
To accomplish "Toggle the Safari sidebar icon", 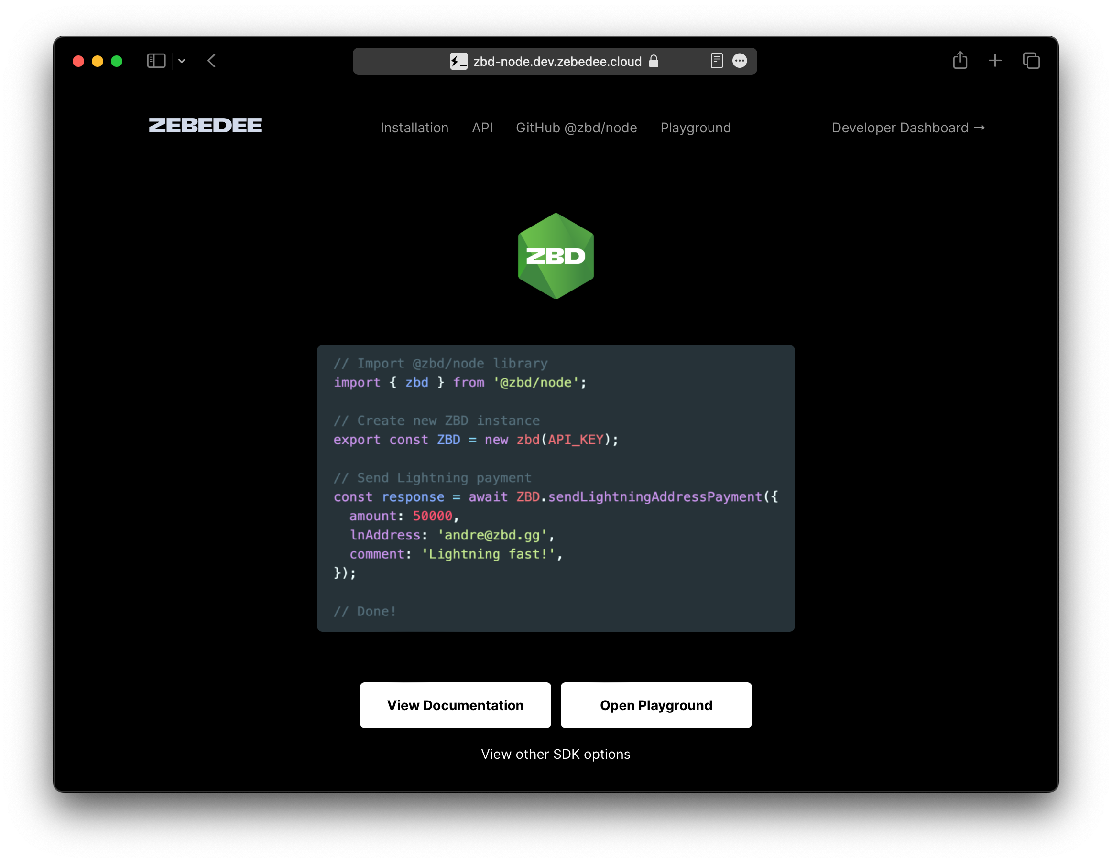I will pyautogui.click(x=156, y=61).
